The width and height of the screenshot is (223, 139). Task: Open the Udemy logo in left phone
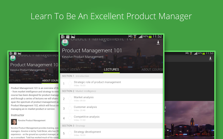click(x=13, y=58)
